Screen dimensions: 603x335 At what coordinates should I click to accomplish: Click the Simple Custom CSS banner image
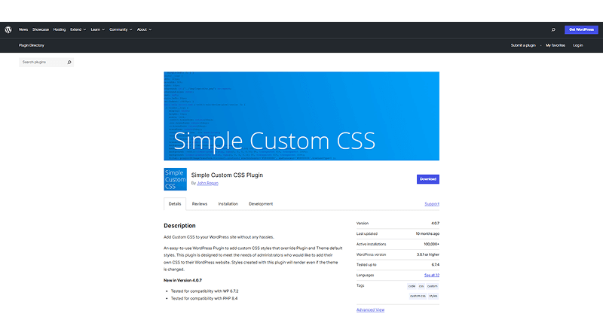(301, 116)
